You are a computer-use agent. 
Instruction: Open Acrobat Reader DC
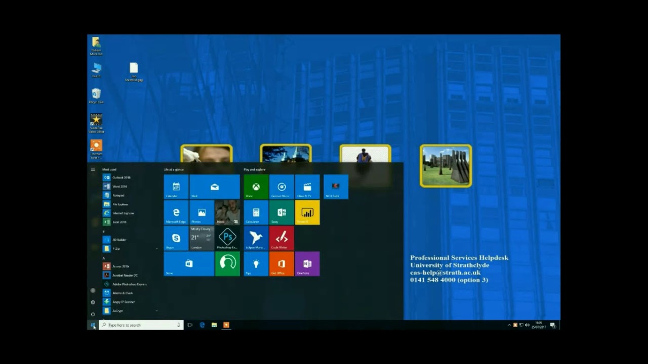pos(130,275)
